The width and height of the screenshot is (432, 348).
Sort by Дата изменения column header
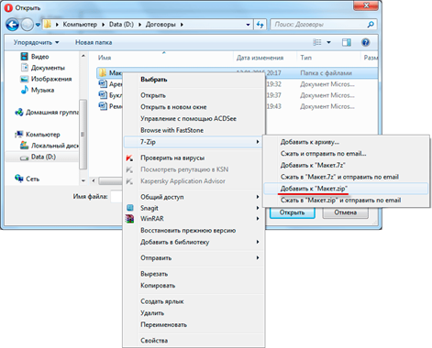coord(260,58)
